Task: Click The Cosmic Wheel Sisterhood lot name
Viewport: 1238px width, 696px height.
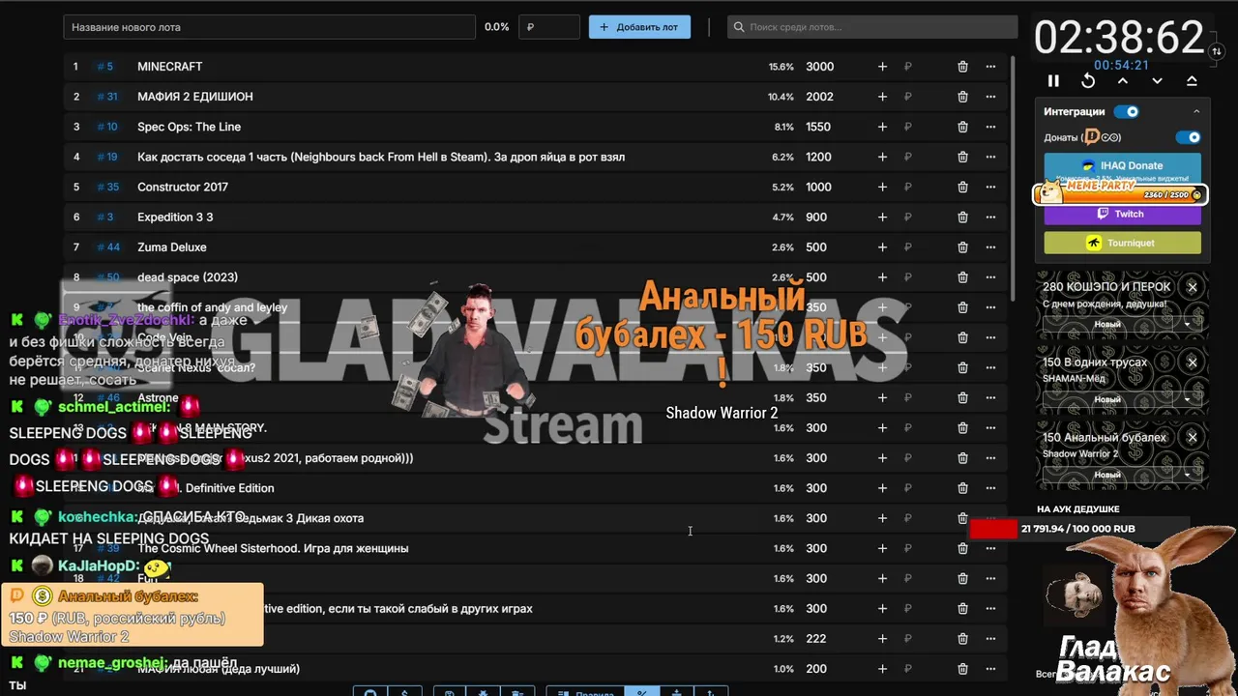Action: pos(273,548)
